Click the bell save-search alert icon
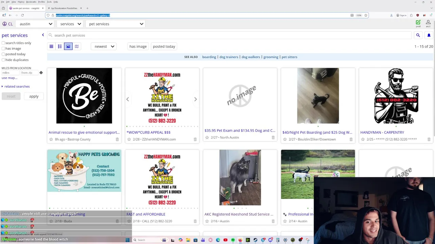This screenshot has height=244, width=435. point(429,35)
